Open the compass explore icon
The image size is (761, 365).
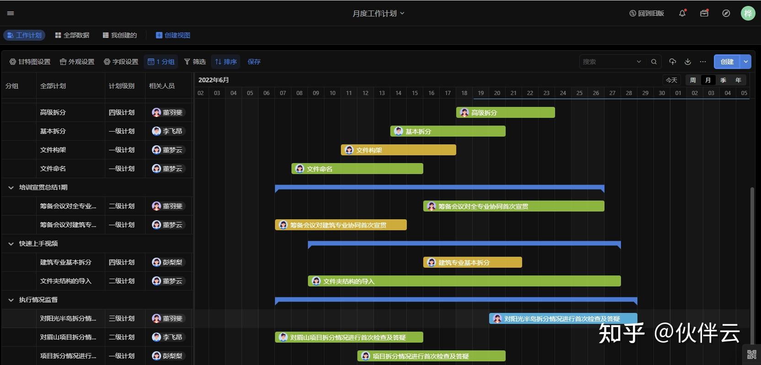click(x=726, y=13)
